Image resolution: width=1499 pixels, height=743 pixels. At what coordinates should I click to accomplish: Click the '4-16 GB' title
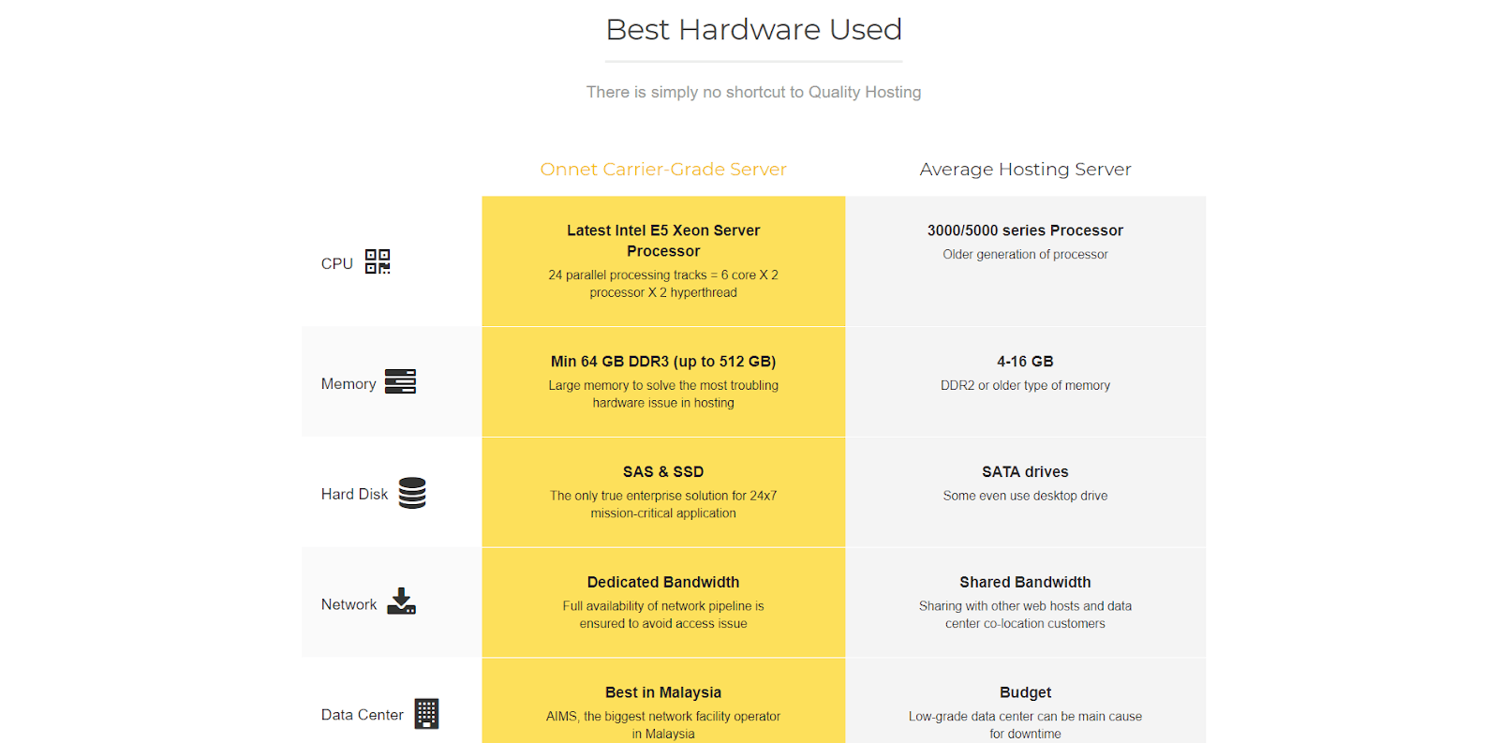tap(1025, 362)
